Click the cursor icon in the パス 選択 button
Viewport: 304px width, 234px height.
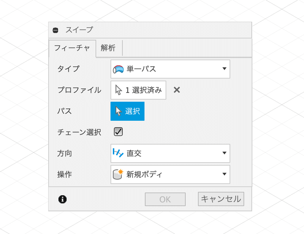119,111
